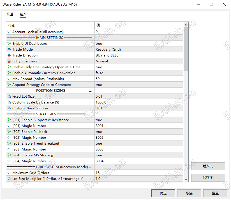The height and width of the screenshot is (200, 231).
Task: Open Entry Strictness Normal dropdown
Action: coord(139,61)
